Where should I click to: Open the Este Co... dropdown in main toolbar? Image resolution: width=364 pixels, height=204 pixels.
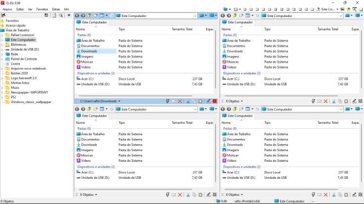337,9
